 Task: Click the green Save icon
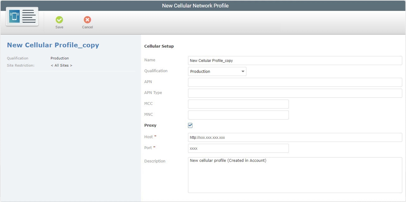click(59, 20)
